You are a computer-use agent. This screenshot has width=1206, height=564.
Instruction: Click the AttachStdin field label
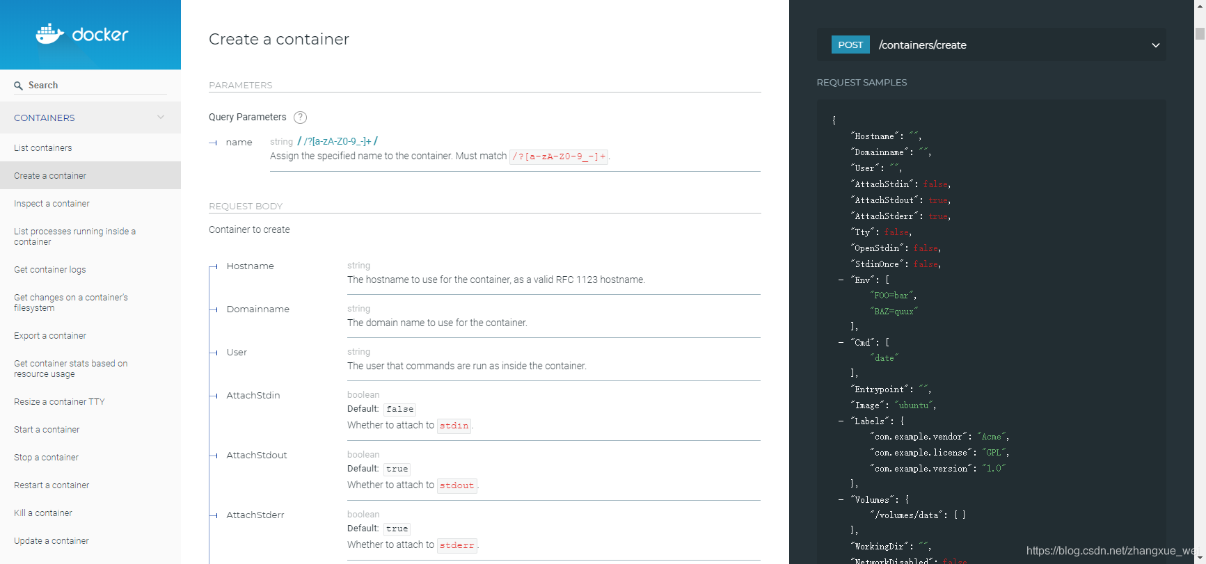(x=253, y=396)
